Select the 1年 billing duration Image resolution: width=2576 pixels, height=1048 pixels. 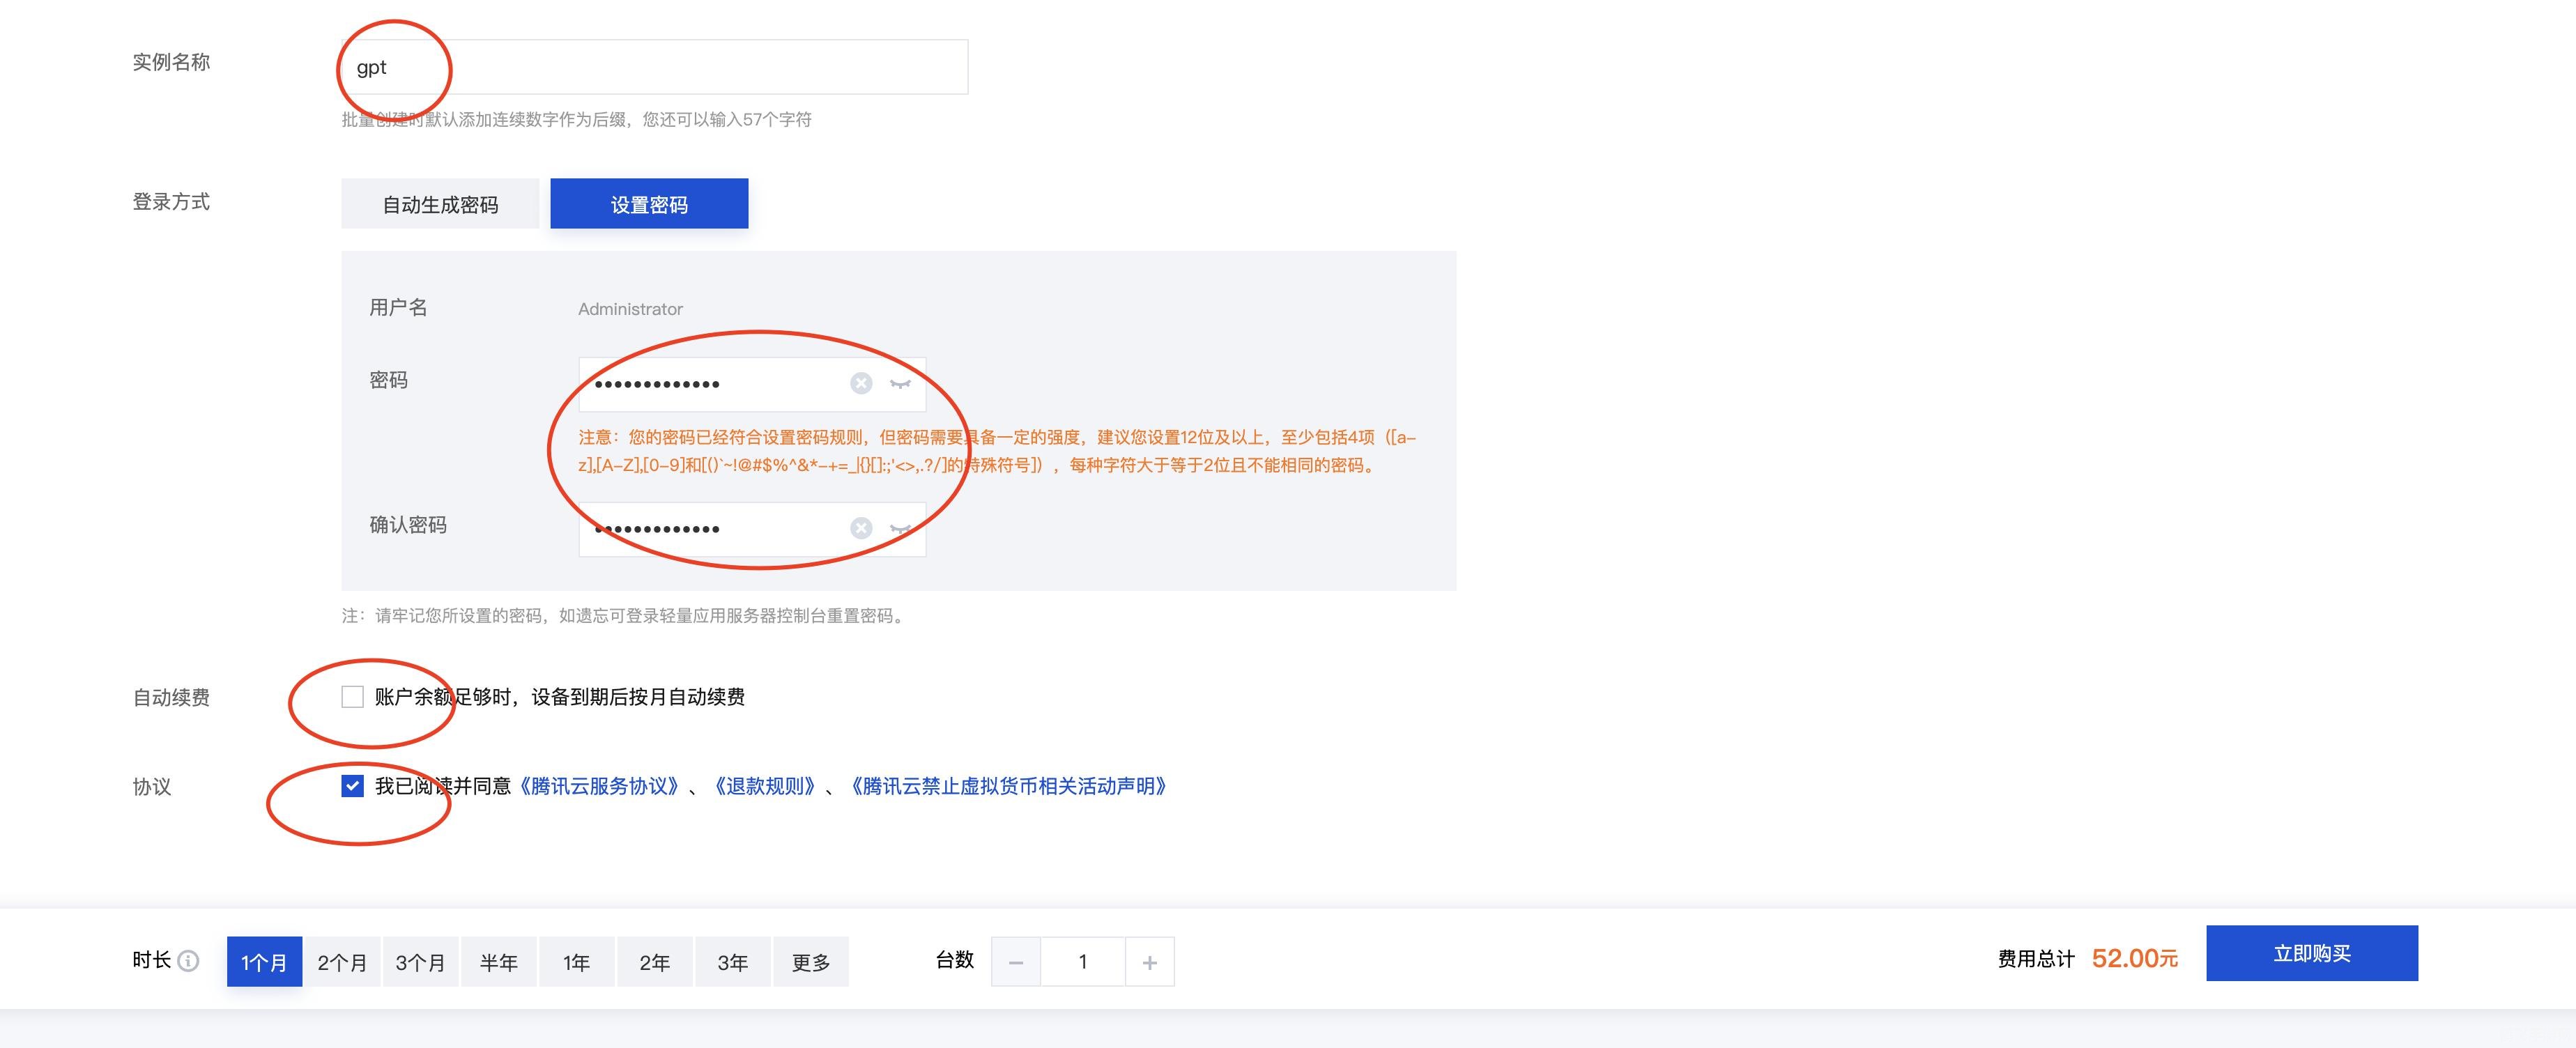576,961
